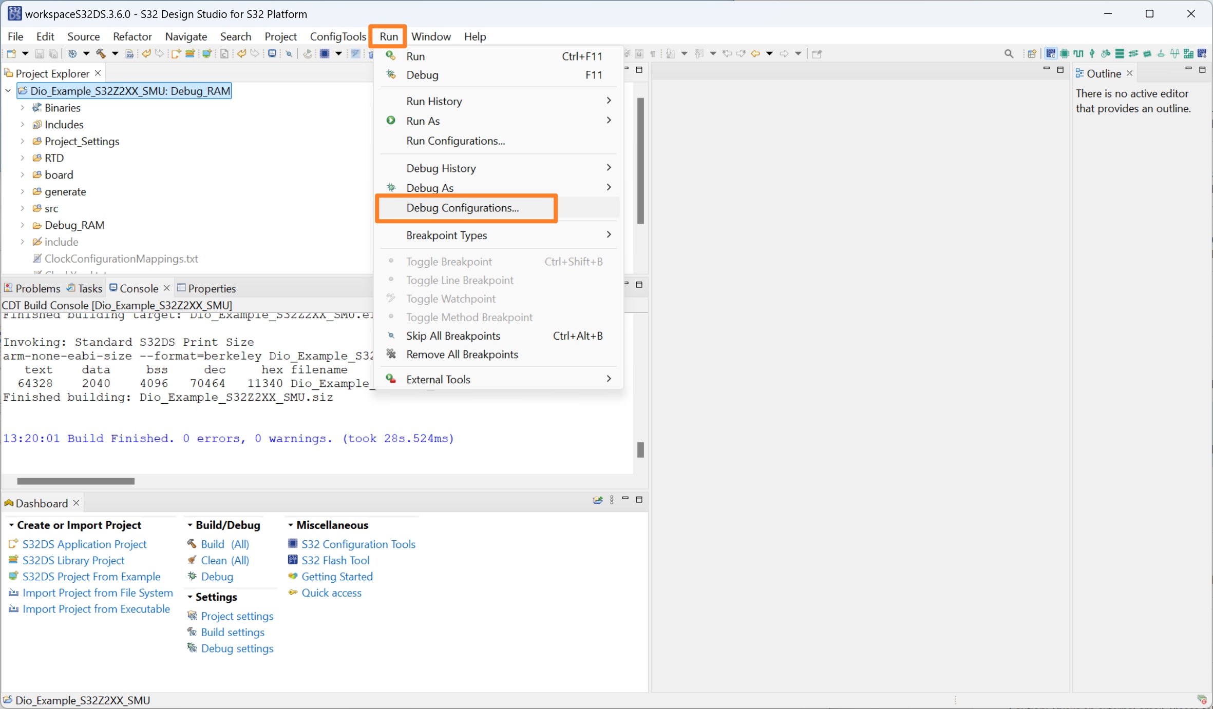Collapse the Dio_Example_S32Z2XX_SMU project tree

pyautogui.click(x=8, y=91)
